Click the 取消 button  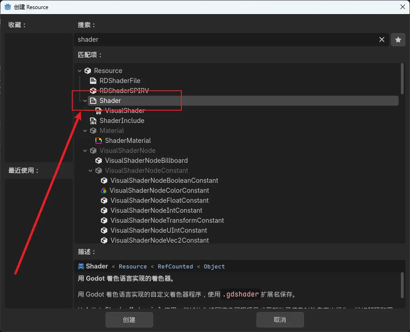click(x=280, y=319)
